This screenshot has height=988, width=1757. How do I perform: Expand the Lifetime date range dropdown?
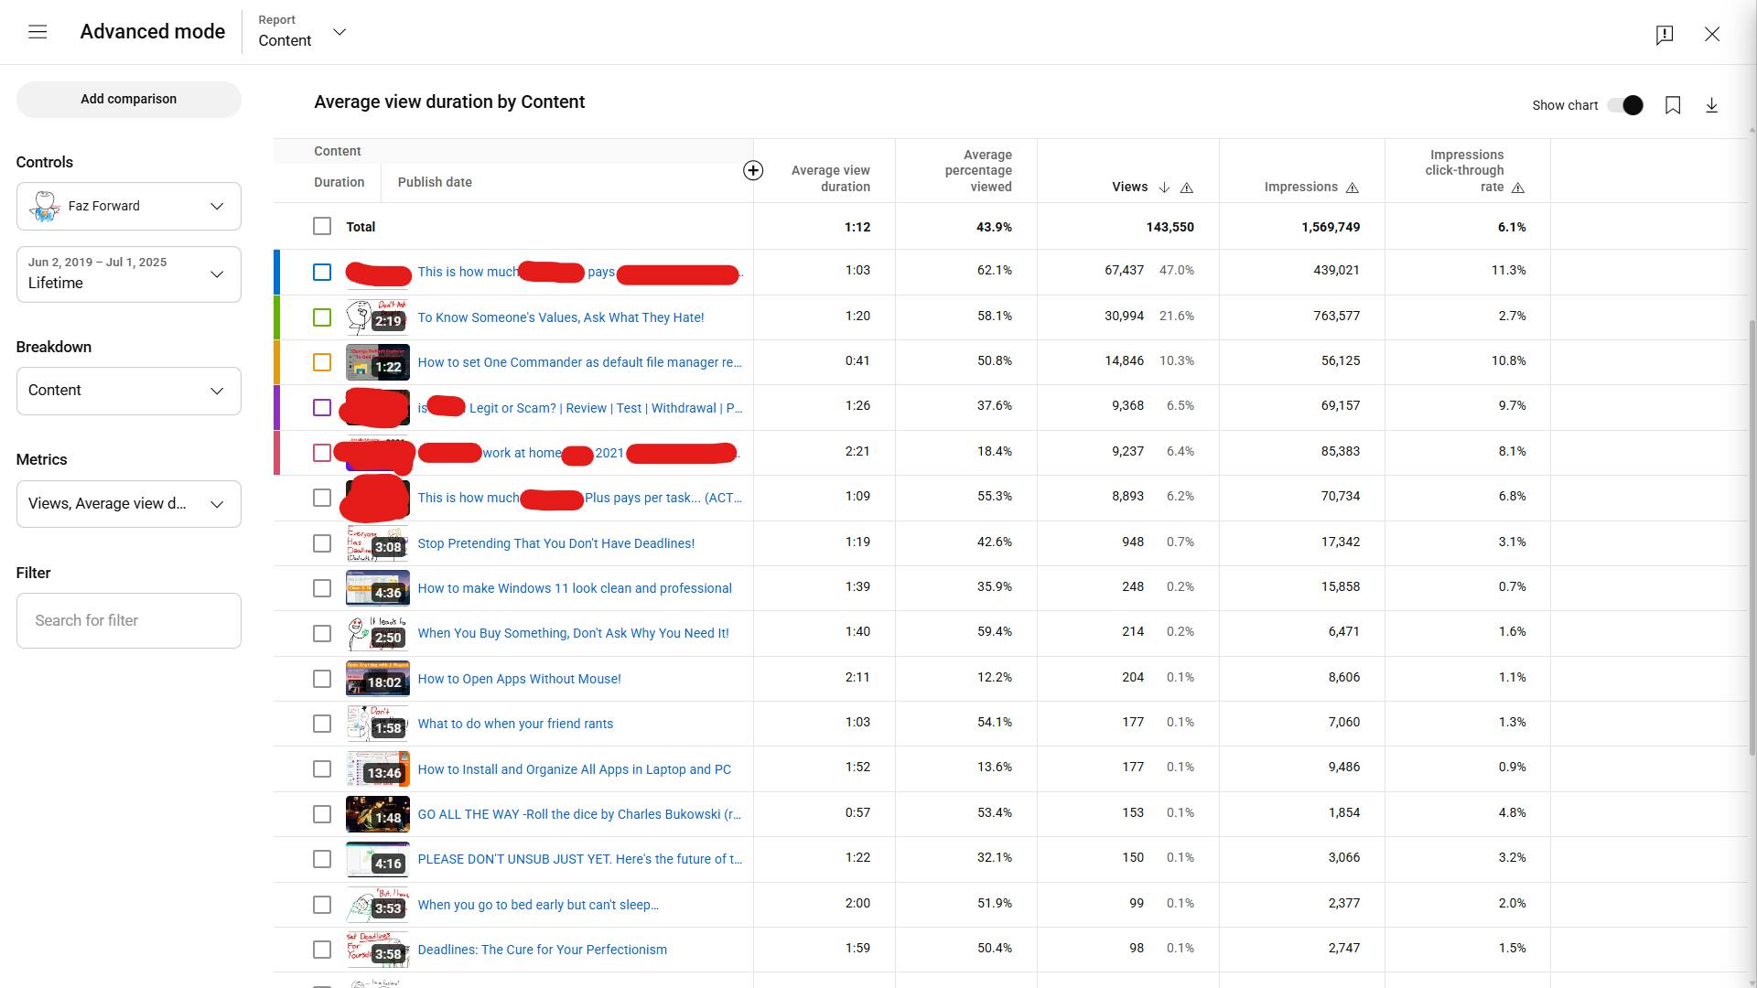point(128,274)
